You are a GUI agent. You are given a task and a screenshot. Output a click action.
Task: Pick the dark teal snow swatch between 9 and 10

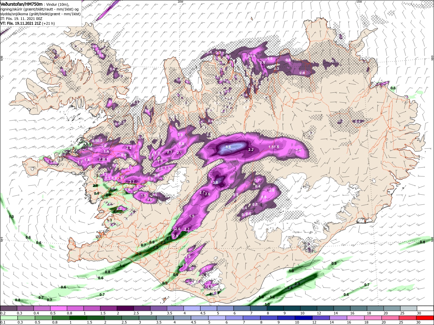tap(292, 308)
